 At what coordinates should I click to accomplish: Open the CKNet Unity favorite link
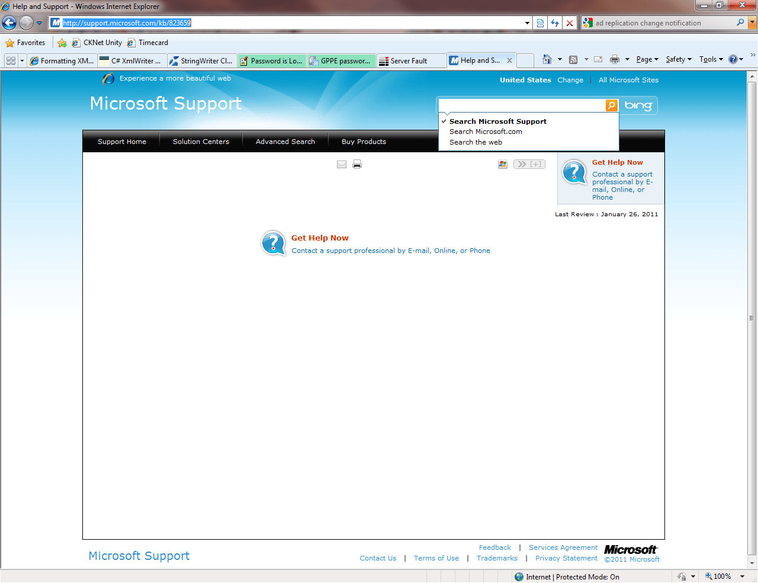[x=97, y=43]
